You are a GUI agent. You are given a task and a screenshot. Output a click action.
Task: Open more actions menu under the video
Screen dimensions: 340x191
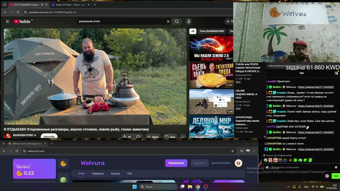click(x=183, y=137)
